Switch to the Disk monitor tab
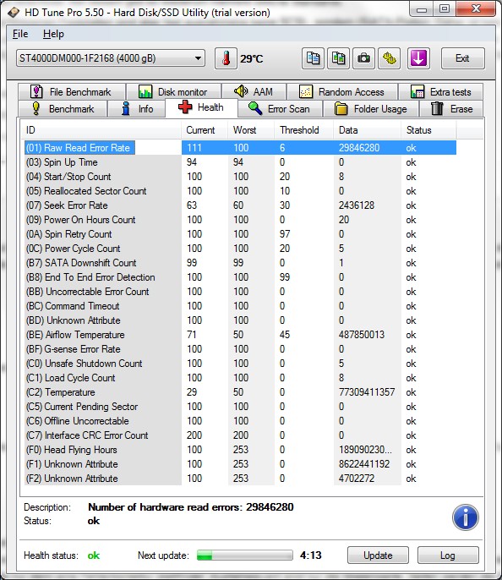The height and width of the screenshot is (580, 502). pos(173,91)
